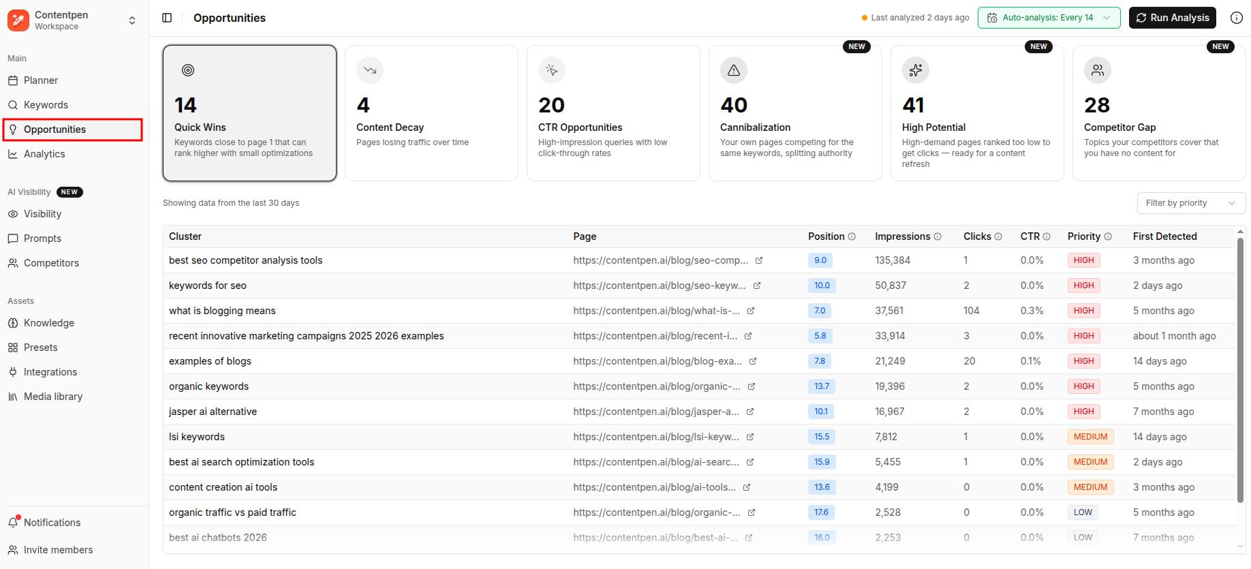Click the Position column info icon
The width and height of the screenshot is (1251, 569).
(x=852, y=236)
